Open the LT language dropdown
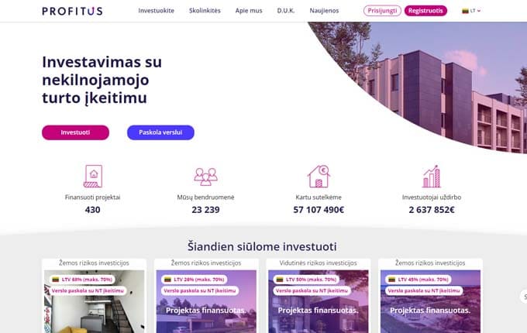Image resolution: width=527 pixels, height=333 pixels. [x=471, y=11]
